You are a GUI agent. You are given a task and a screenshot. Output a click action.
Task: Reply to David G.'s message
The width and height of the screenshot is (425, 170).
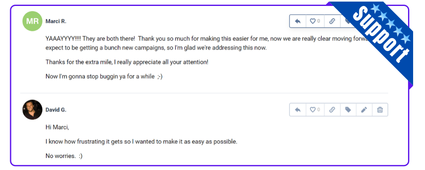[x=297, y=110]
